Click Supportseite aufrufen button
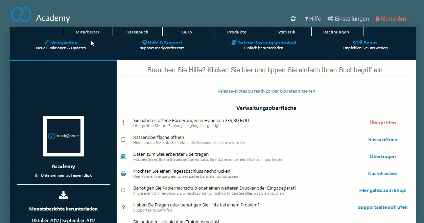Screen dimensions: 424x223 tap(383, 207)
